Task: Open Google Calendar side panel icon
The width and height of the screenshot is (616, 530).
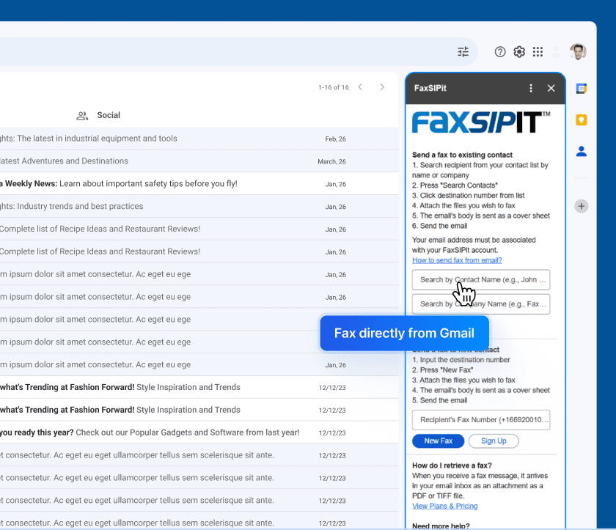Action: [581, 88]
